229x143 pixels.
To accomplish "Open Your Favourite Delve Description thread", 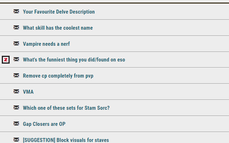I will [59, 12].
